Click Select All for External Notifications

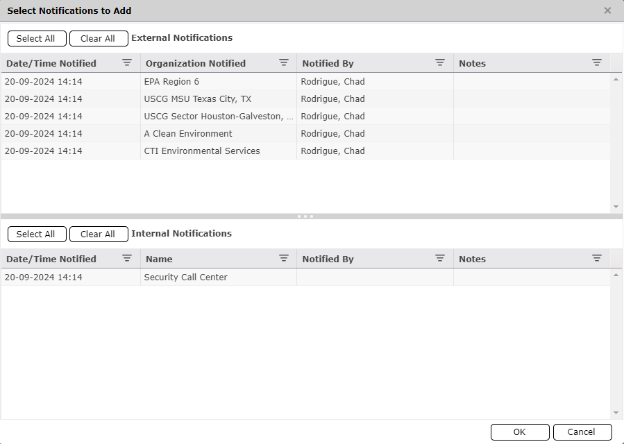(x=37, y=38)
